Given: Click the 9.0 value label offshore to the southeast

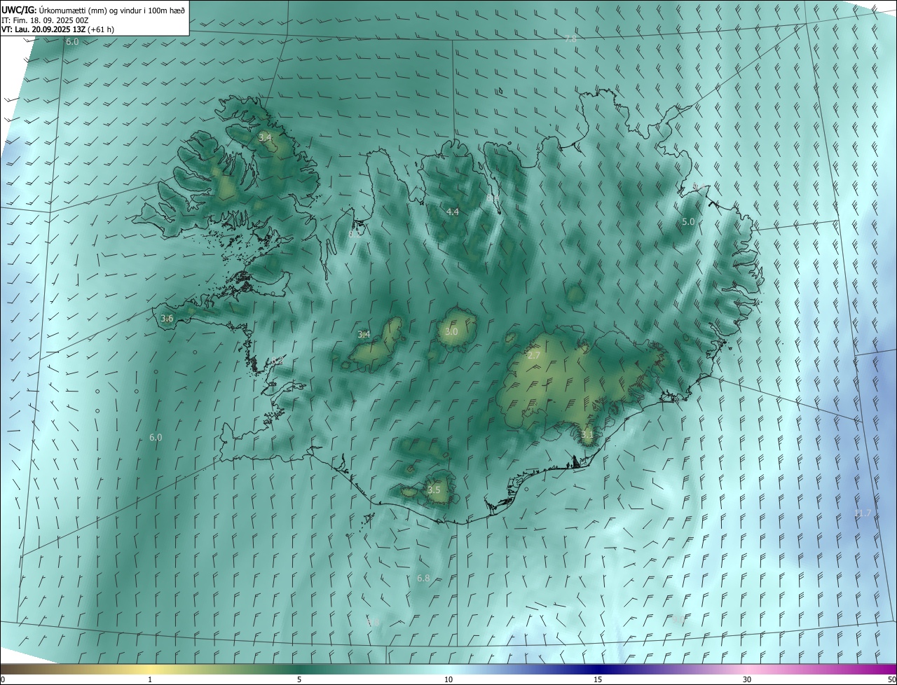Looking at the screenshot, I should pos(678,619).
